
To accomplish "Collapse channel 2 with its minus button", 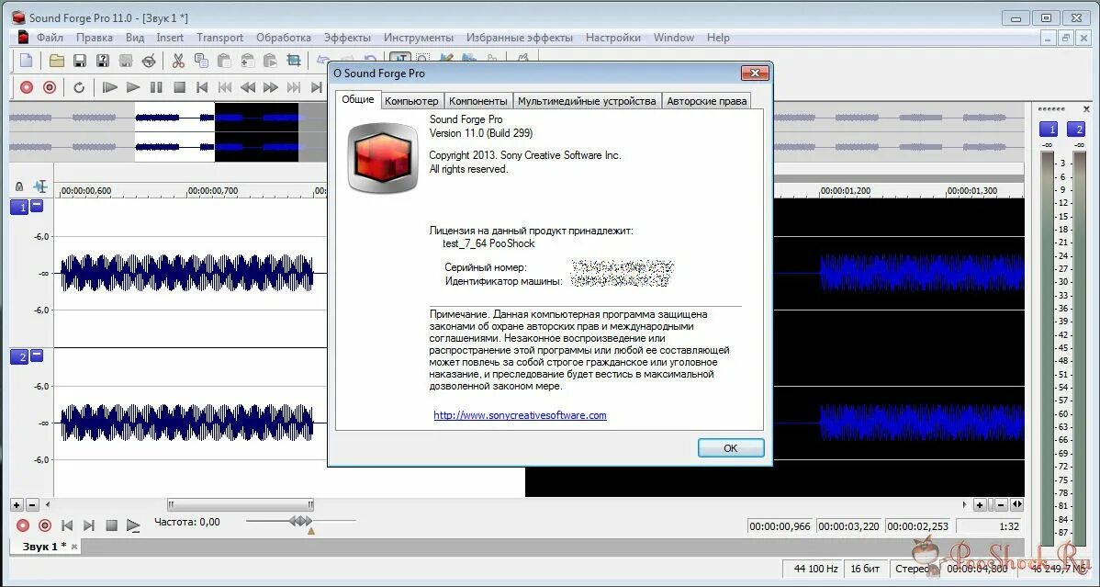I will [x=37, y=356].
